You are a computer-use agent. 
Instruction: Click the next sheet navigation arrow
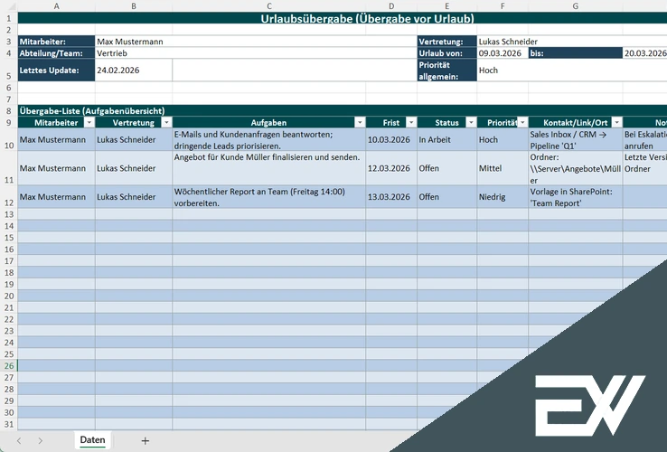(x=40, y=441)
